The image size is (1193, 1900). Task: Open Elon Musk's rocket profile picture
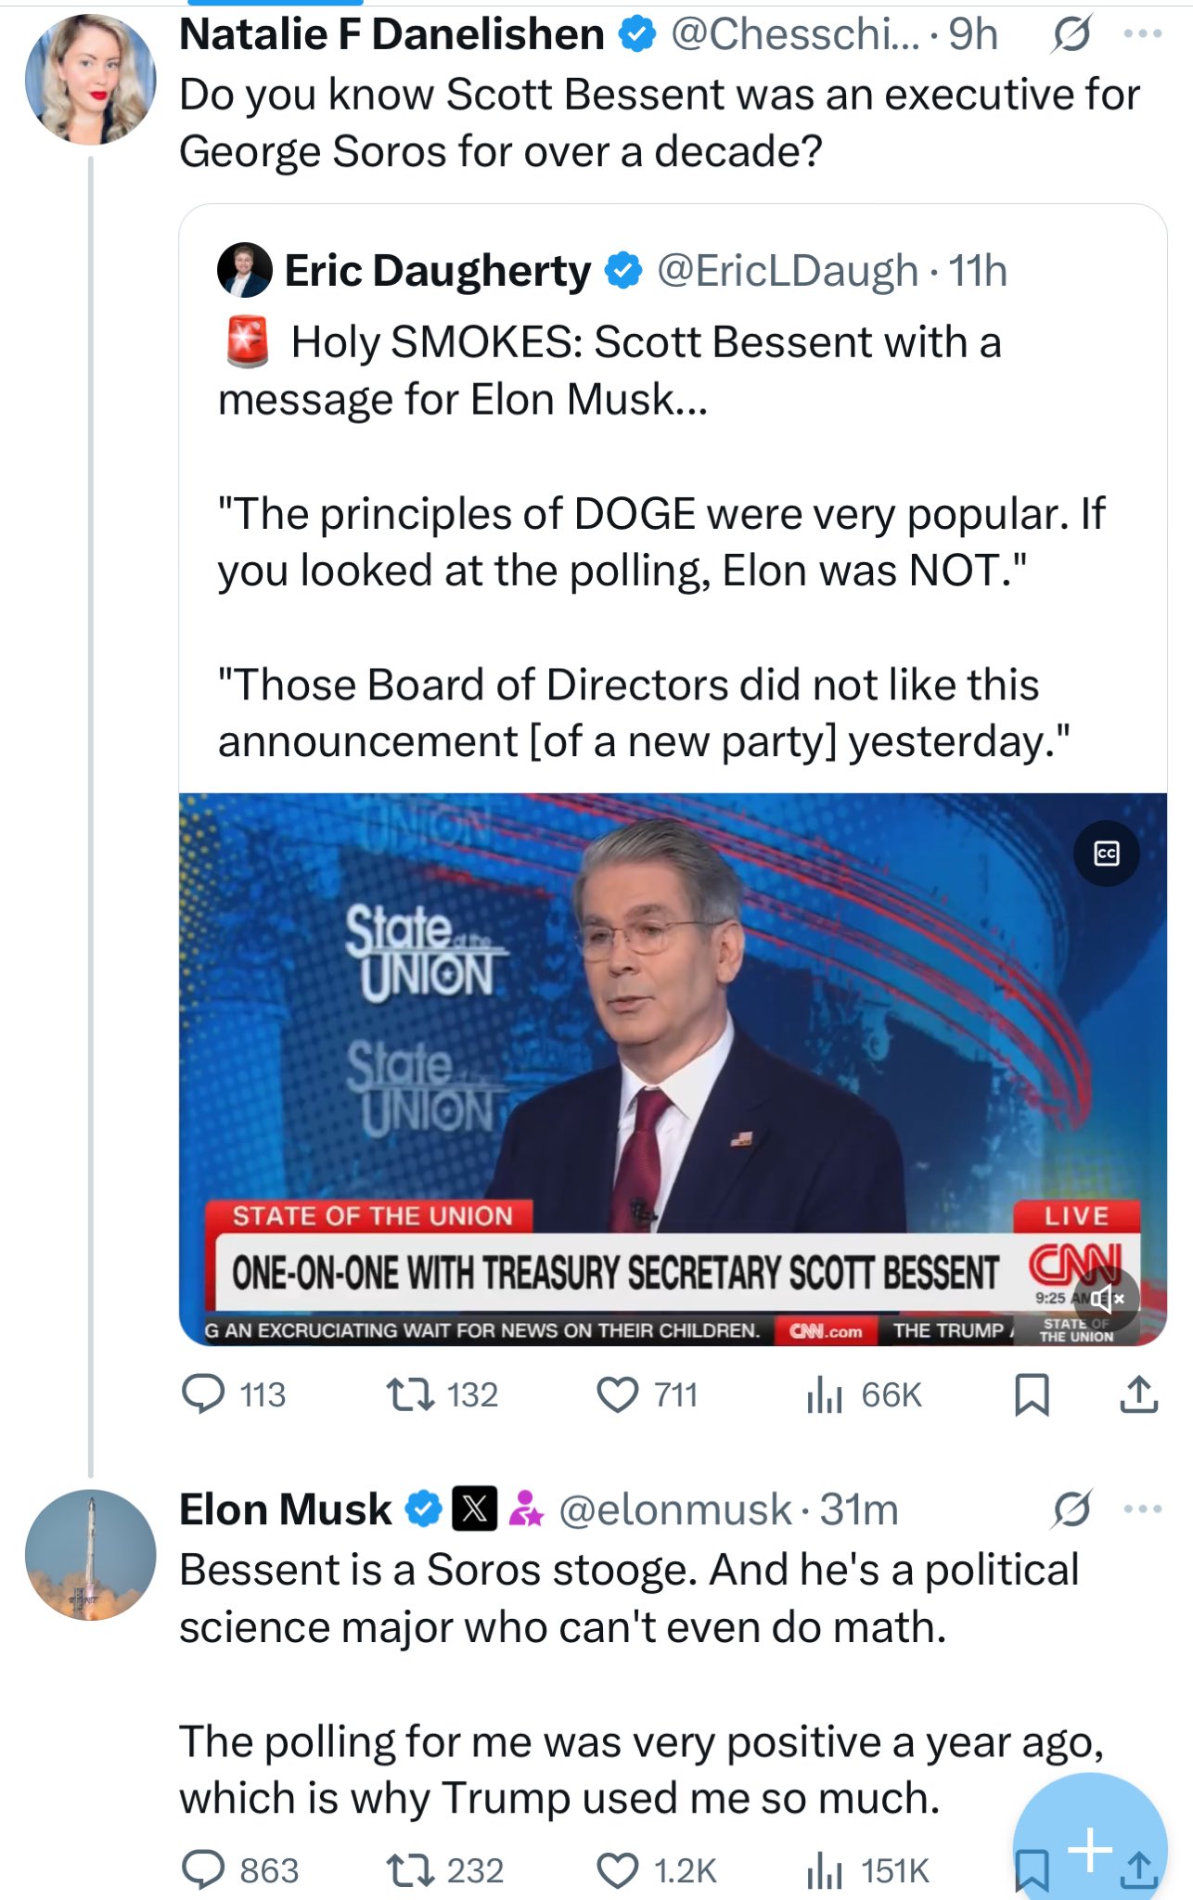90,1555
